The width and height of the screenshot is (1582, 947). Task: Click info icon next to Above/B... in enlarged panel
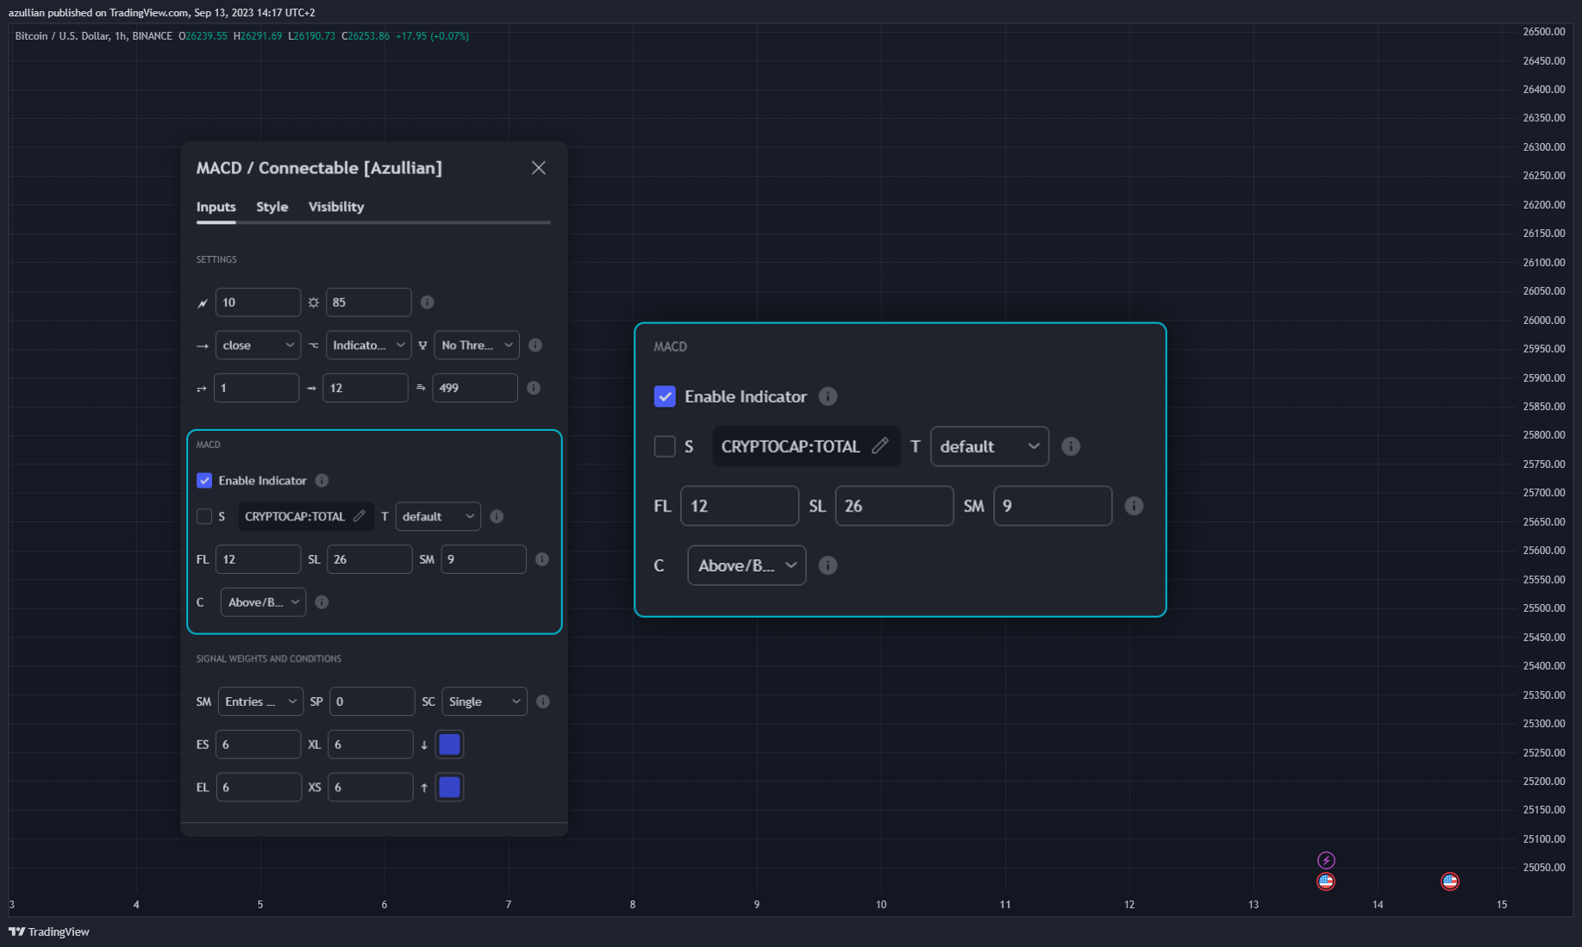[828, 565]
